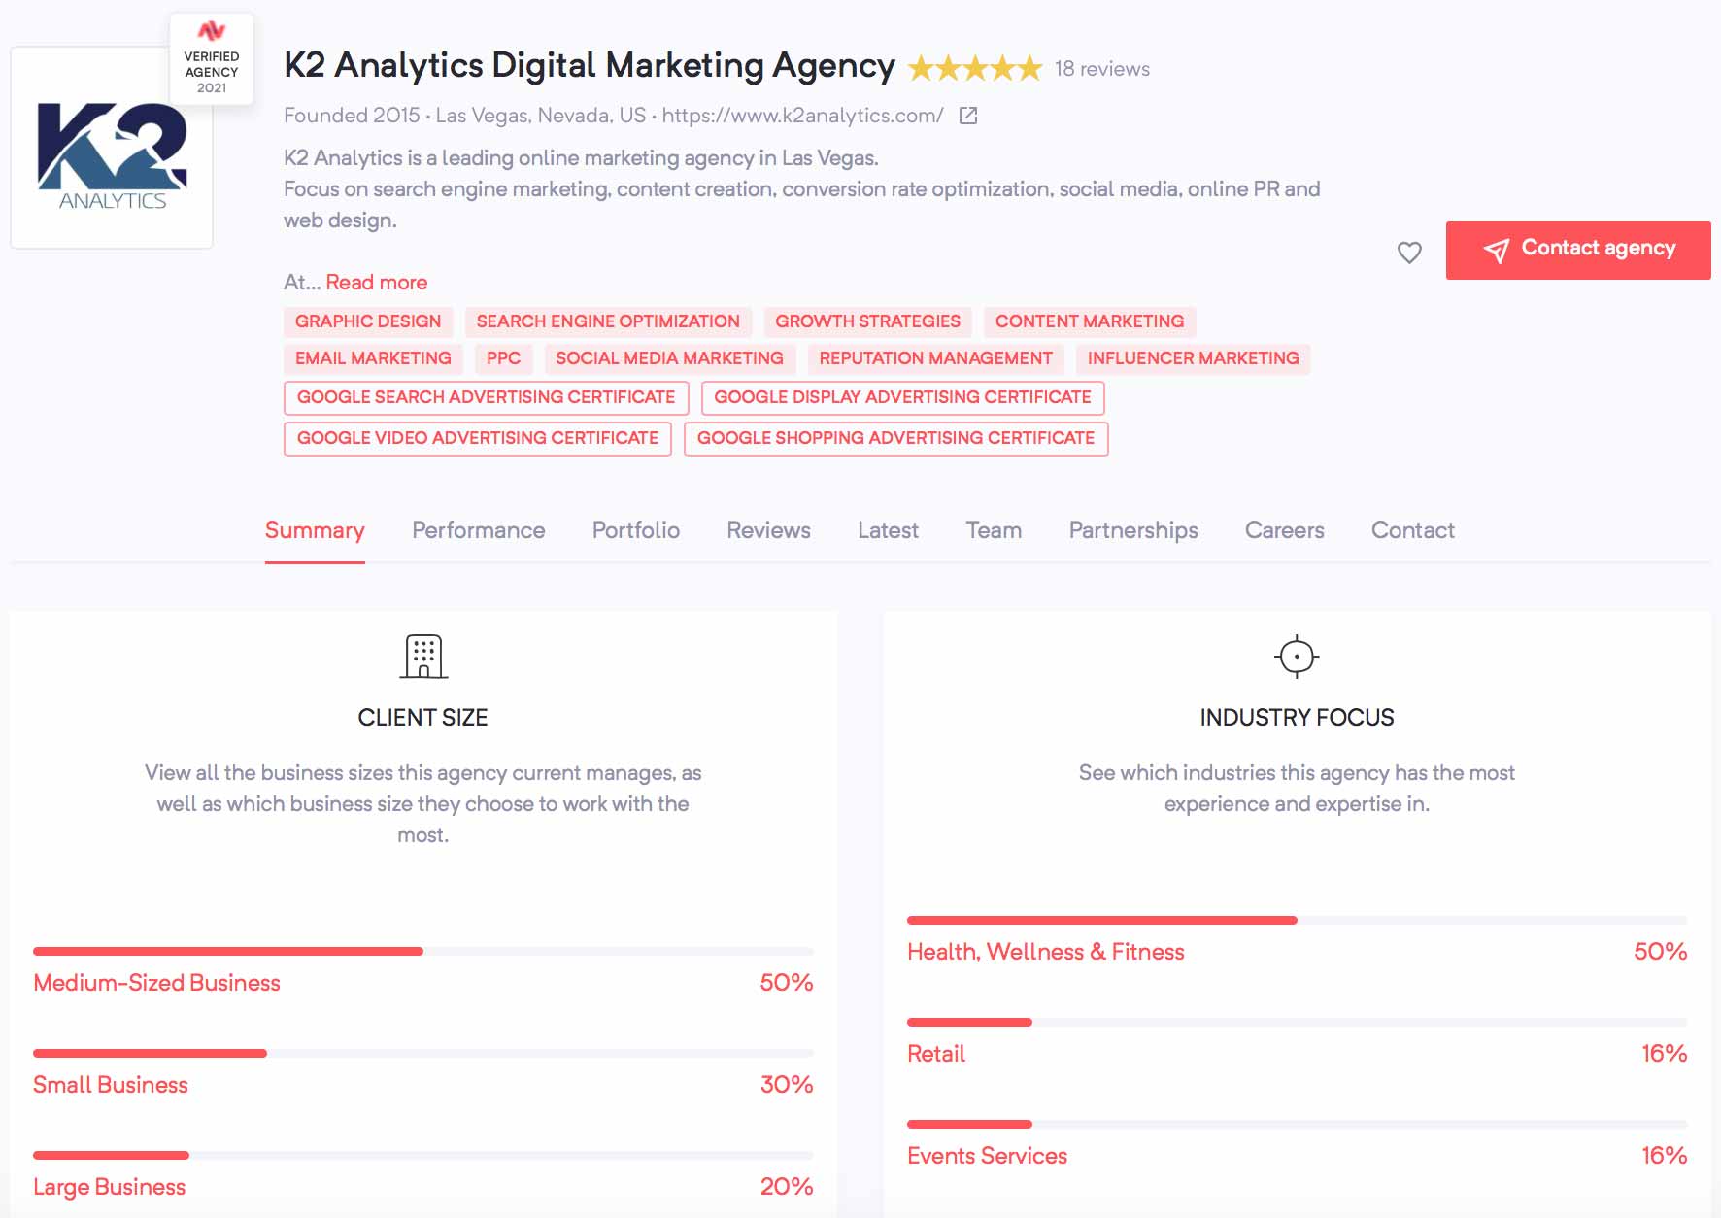Click the Google Video Advertising Certificate badge
Image resolution: width=1721 pixels, height=1218 pixels.
(x=478, y=438)
